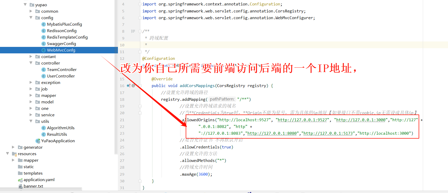Collapse the config package

pos(31,18)
